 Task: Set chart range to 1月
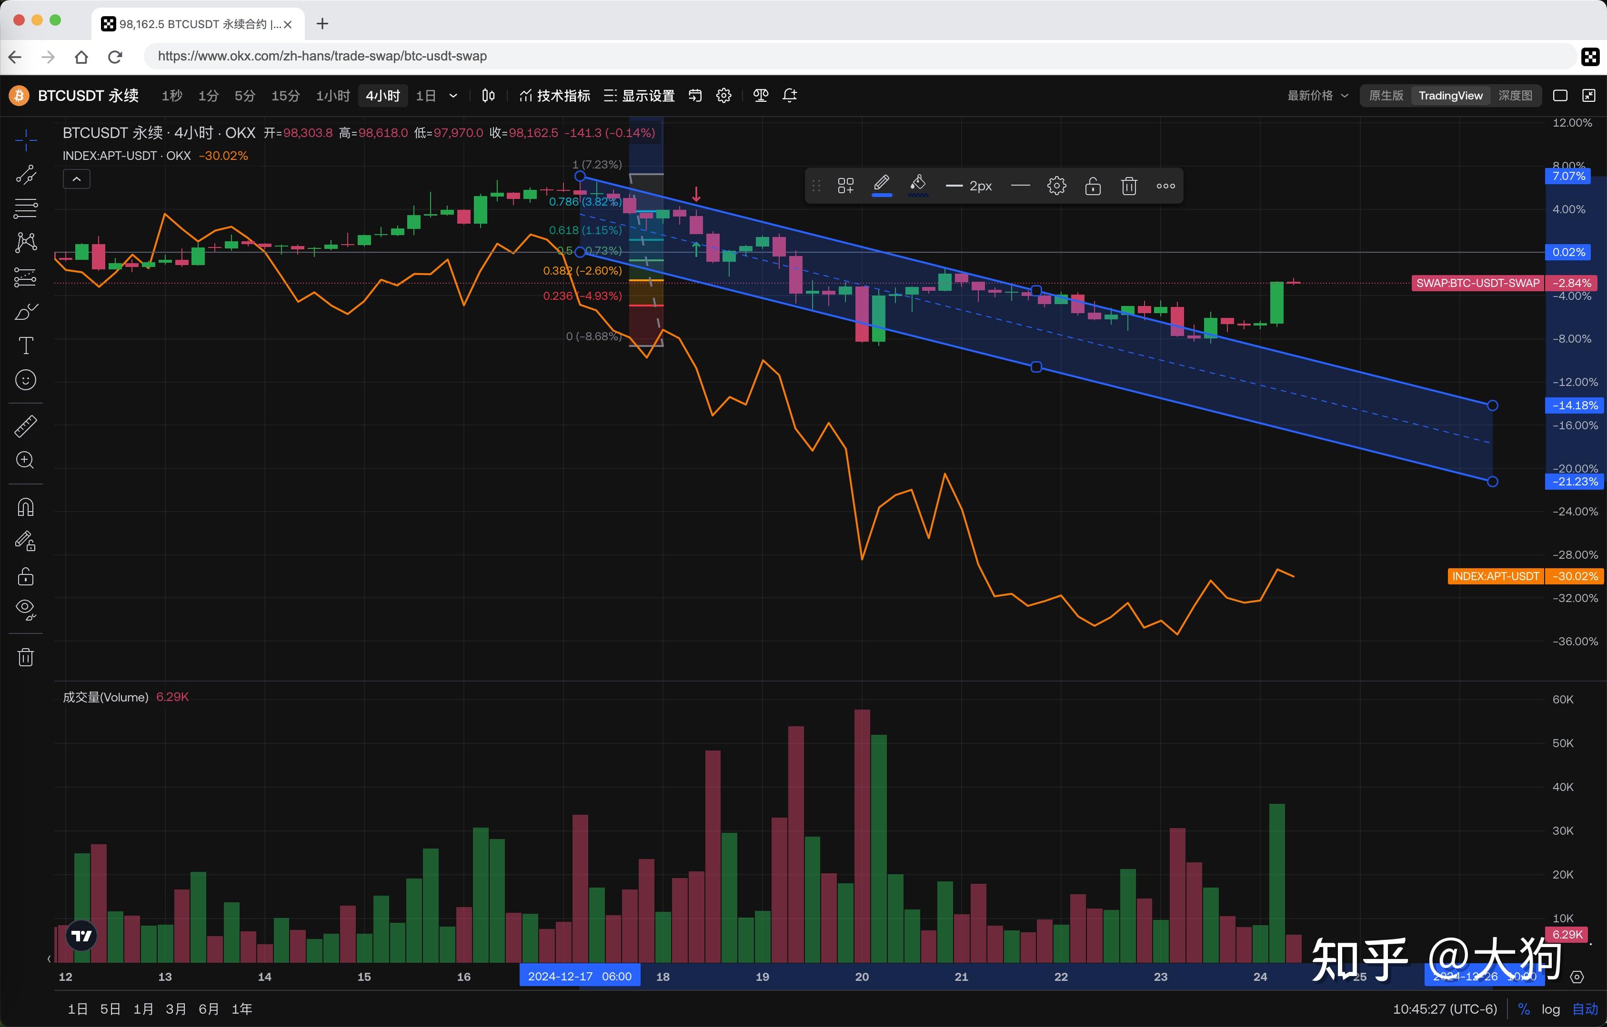point(143,1009)
